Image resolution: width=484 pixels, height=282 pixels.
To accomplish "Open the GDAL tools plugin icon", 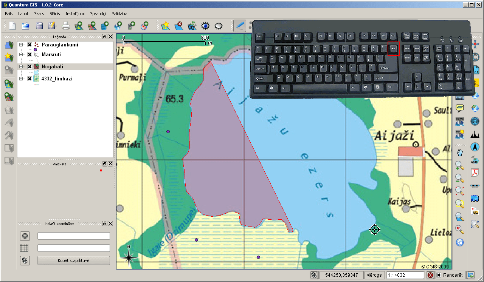I will [x=475, y=160].
